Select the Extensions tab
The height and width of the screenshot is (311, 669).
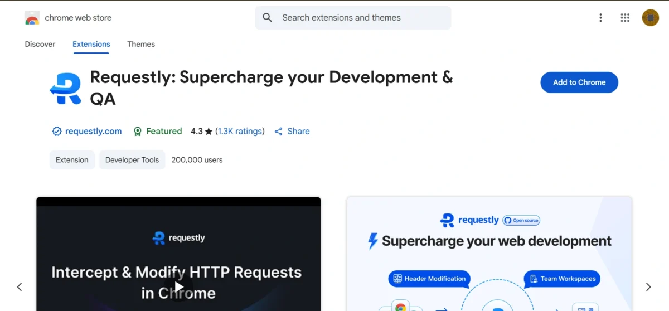91,44
